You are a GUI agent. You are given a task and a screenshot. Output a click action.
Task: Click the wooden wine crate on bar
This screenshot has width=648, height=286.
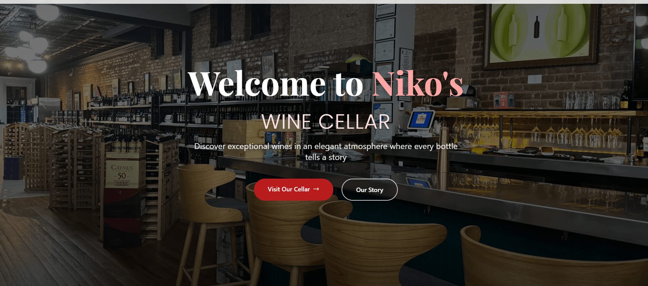(x=244, y=138)
